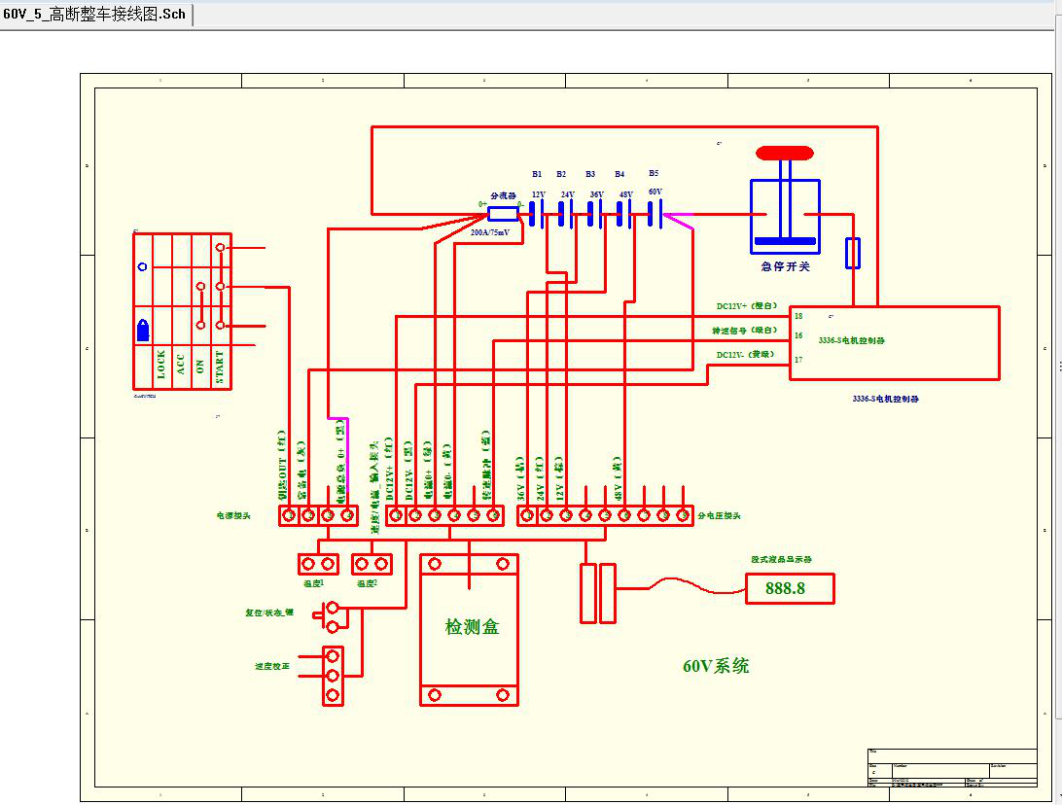Click the 温度1 two-pin connector

point(318,564)
